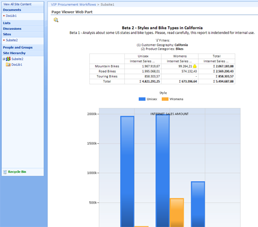Expand the Subsite2 tree node
258x227 pixels.
click(x=4, y=59)
